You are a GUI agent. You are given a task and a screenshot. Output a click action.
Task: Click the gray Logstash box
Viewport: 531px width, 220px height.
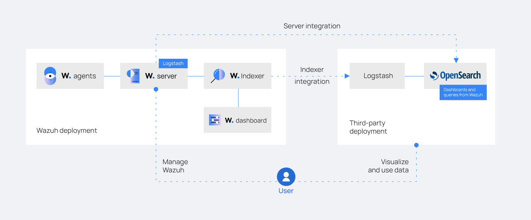pos(377,76)
